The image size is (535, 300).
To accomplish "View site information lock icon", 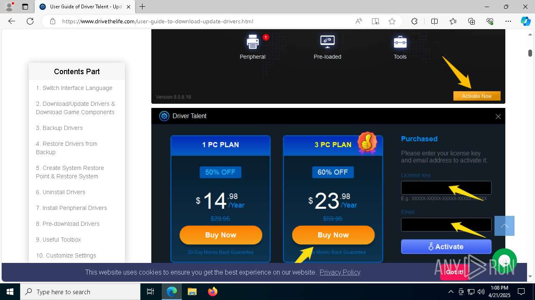I will point(52,21).
